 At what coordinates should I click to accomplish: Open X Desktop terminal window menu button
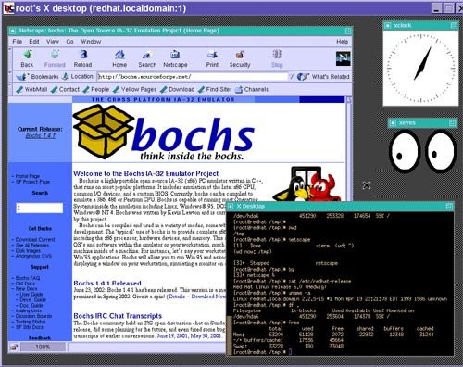coord(231,206)
